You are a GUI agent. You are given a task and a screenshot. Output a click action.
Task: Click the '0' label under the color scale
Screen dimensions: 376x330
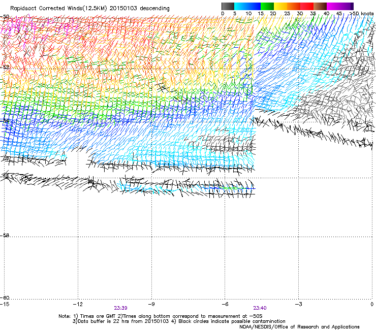tap(223, 14)
